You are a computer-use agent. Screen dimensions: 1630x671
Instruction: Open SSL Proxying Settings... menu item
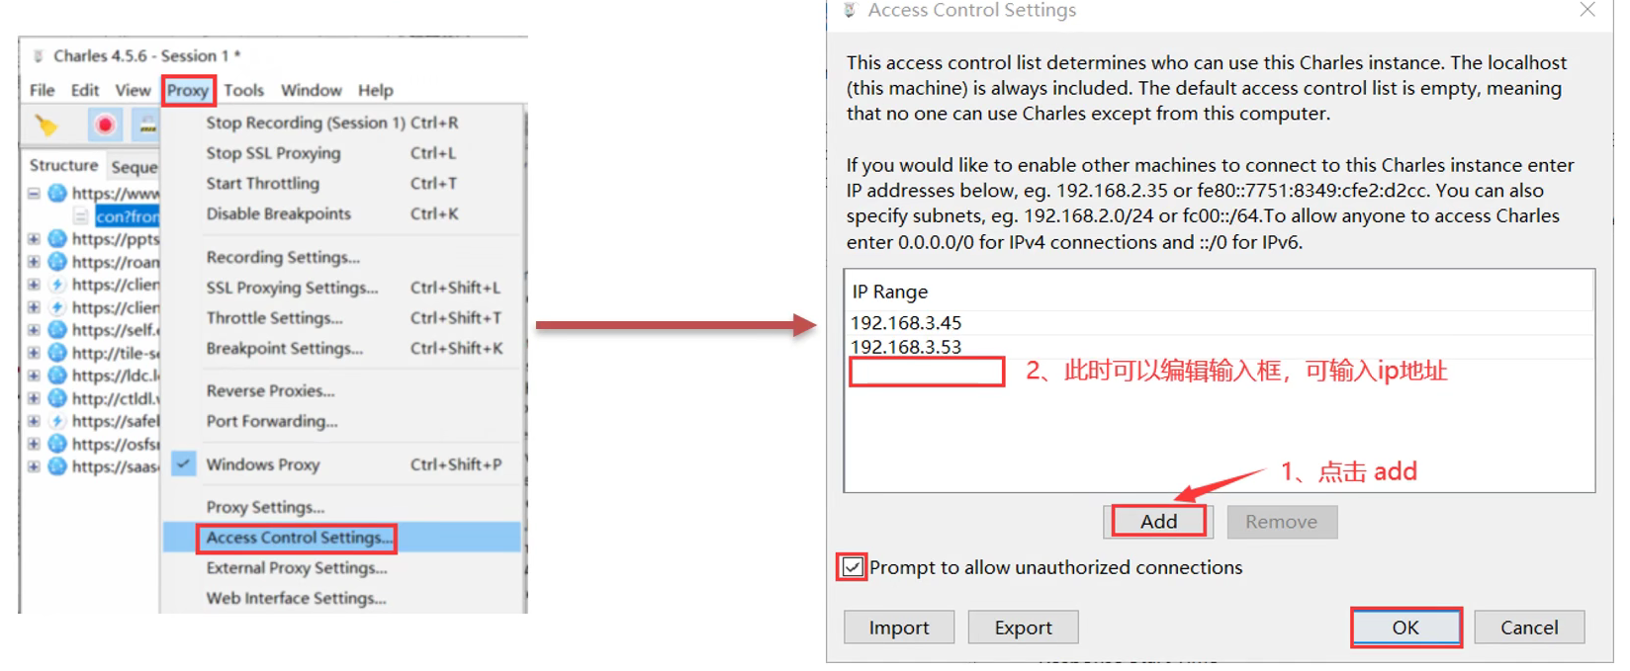[342, 288]
